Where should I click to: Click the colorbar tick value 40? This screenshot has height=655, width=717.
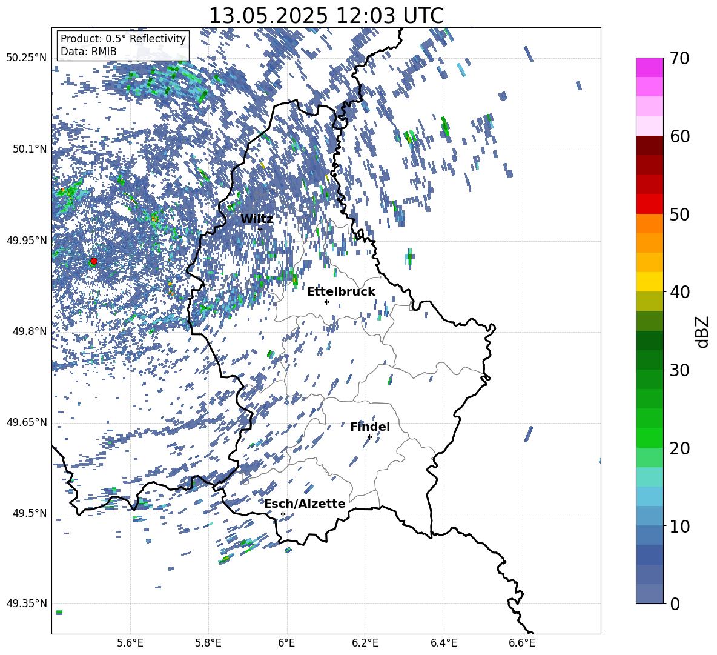[679, 292]
